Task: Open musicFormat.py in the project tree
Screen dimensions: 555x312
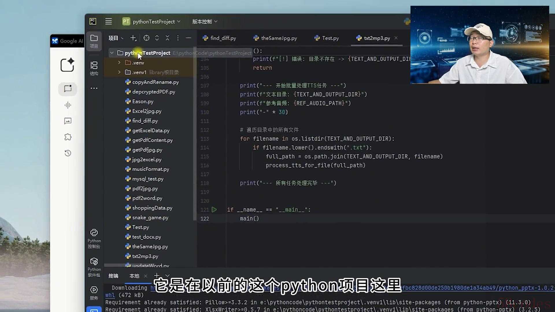Action: [147, 169]
